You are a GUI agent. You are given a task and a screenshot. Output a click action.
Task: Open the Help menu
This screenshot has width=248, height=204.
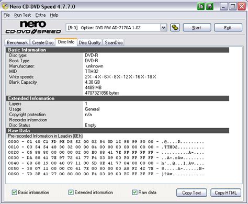coord(54,15)
